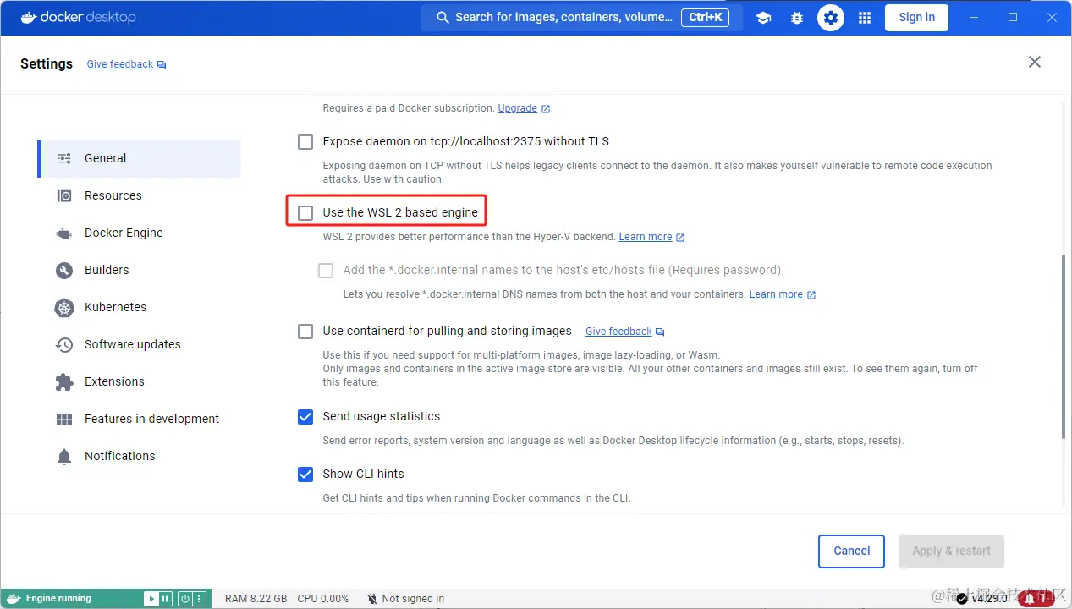Open Features in development tab
The width and height of the screenshot is (1072, 609).
click(140, 419)
